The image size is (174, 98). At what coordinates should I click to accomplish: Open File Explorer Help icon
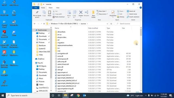[141, 8]
